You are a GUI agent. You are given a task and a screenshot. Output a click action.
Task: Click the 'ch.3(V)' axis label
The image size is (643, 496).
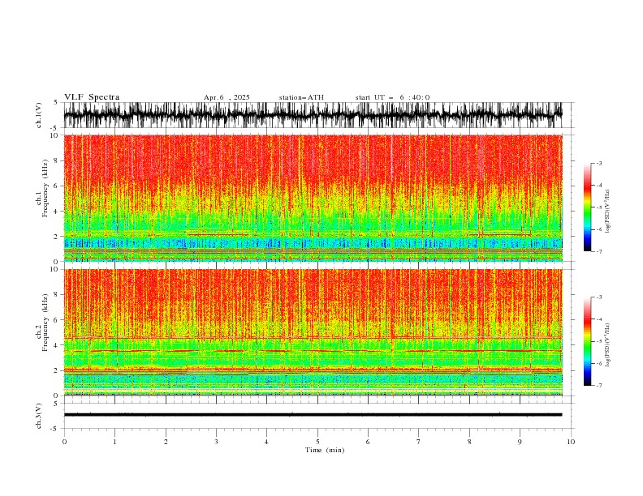[39, 416]
